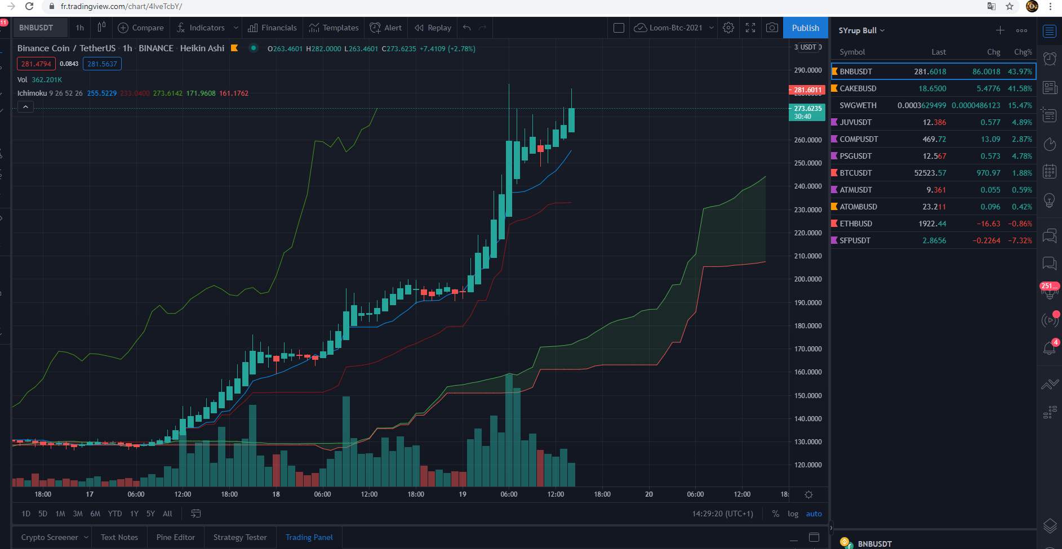Open the Notifications bell icon
The image size is (1062, 549).
(1049, 347)
